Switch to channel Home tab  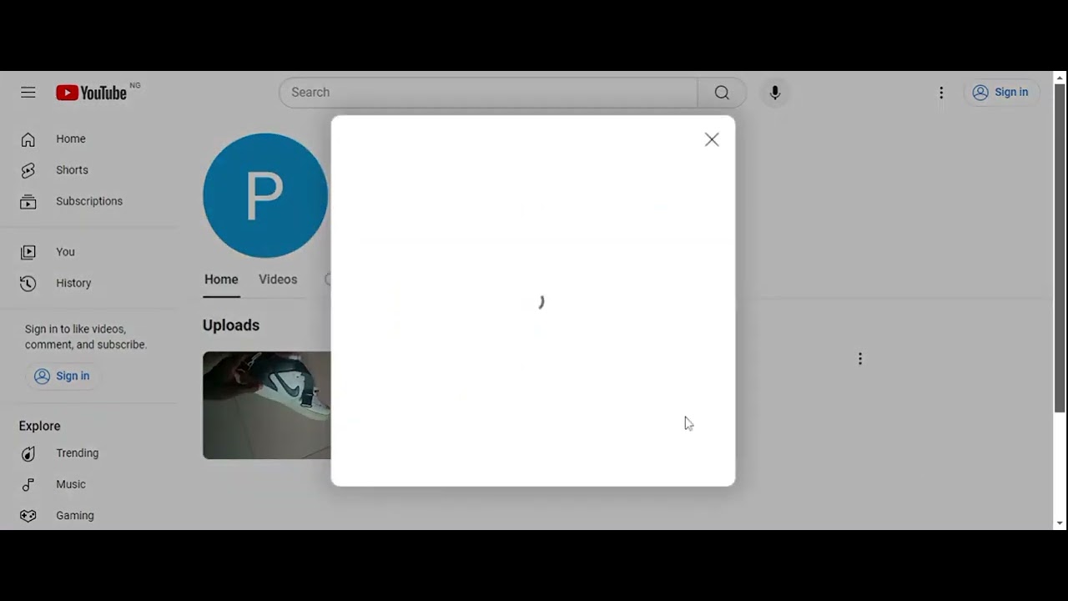pos(221,280)
